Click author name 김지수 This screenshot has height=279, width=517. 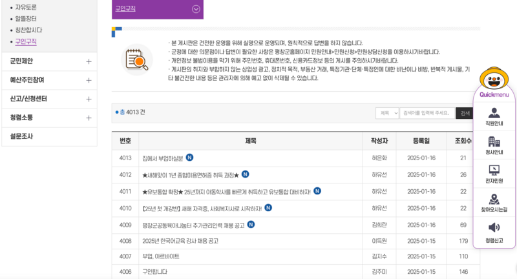tap(379, 256)
